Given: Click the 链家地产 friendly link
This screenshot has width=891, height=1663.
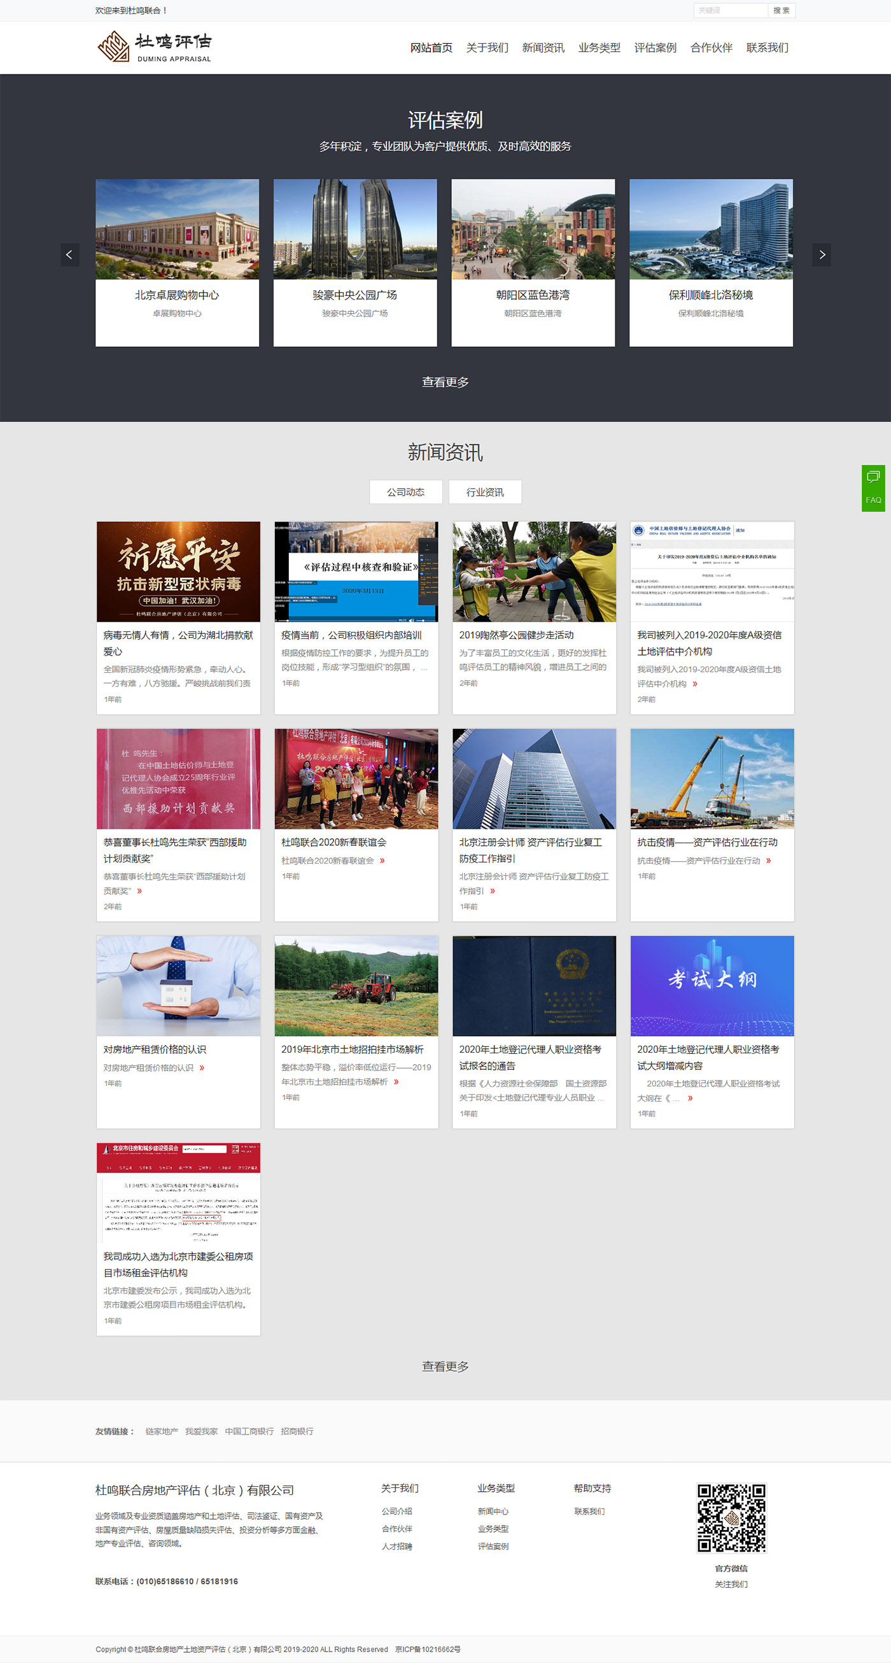Looking at the screenshot, I should coord(162,1431).
